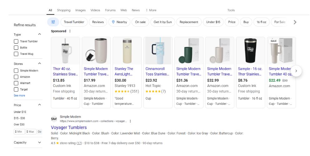
Task: Tick the Amazon store checkbox
Action: coord(16,77)
